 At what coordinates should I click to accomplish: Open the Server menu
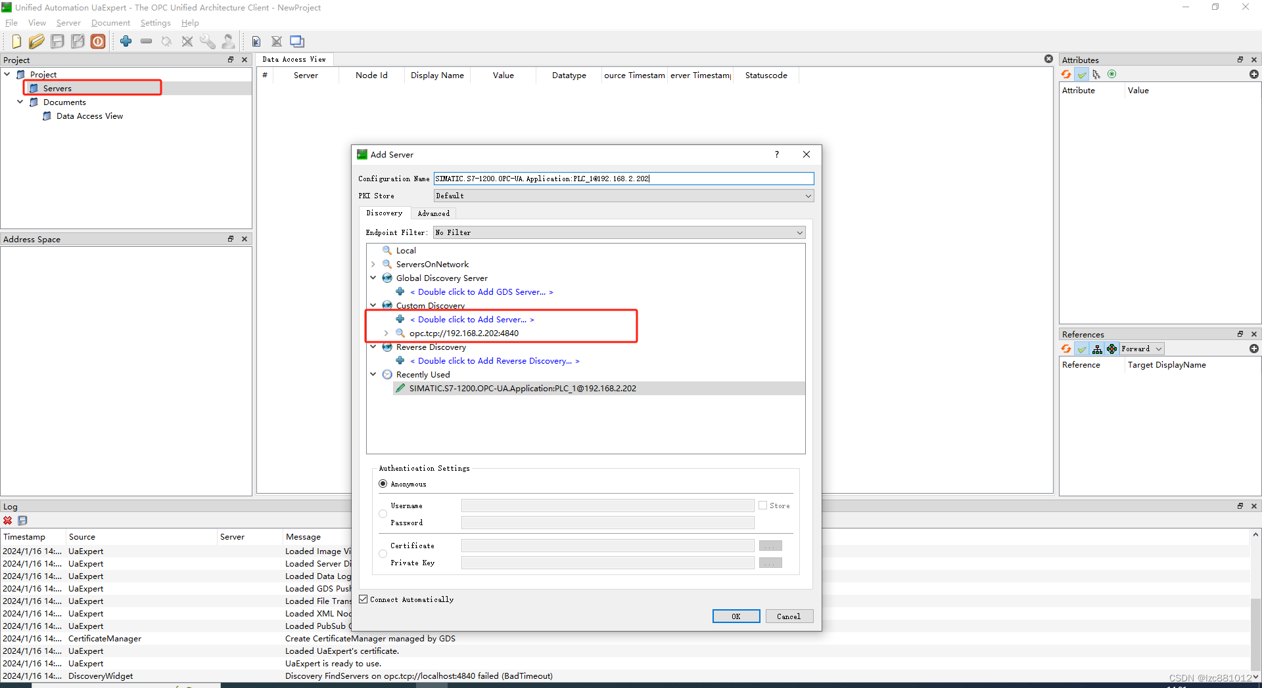[x=68, y=23]
